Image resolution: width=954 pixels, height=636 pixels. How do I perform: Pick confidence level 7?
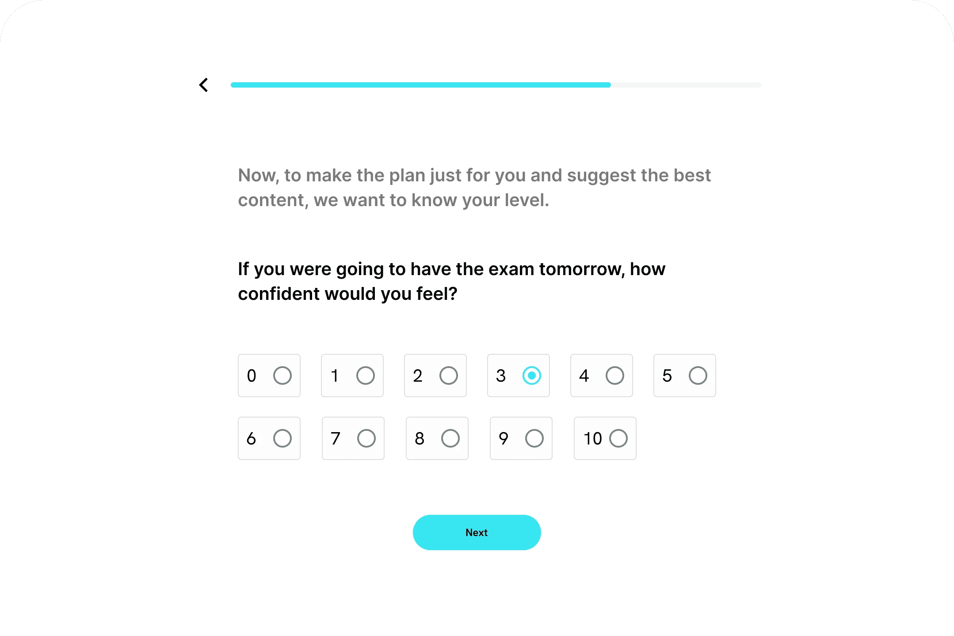pyautogui.click(x=366, y=438)
